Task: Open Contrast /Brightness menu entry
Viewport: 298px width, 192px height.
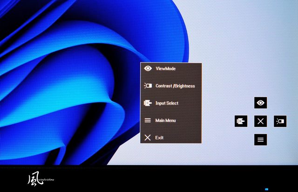Action: click(x=175, y=86)
